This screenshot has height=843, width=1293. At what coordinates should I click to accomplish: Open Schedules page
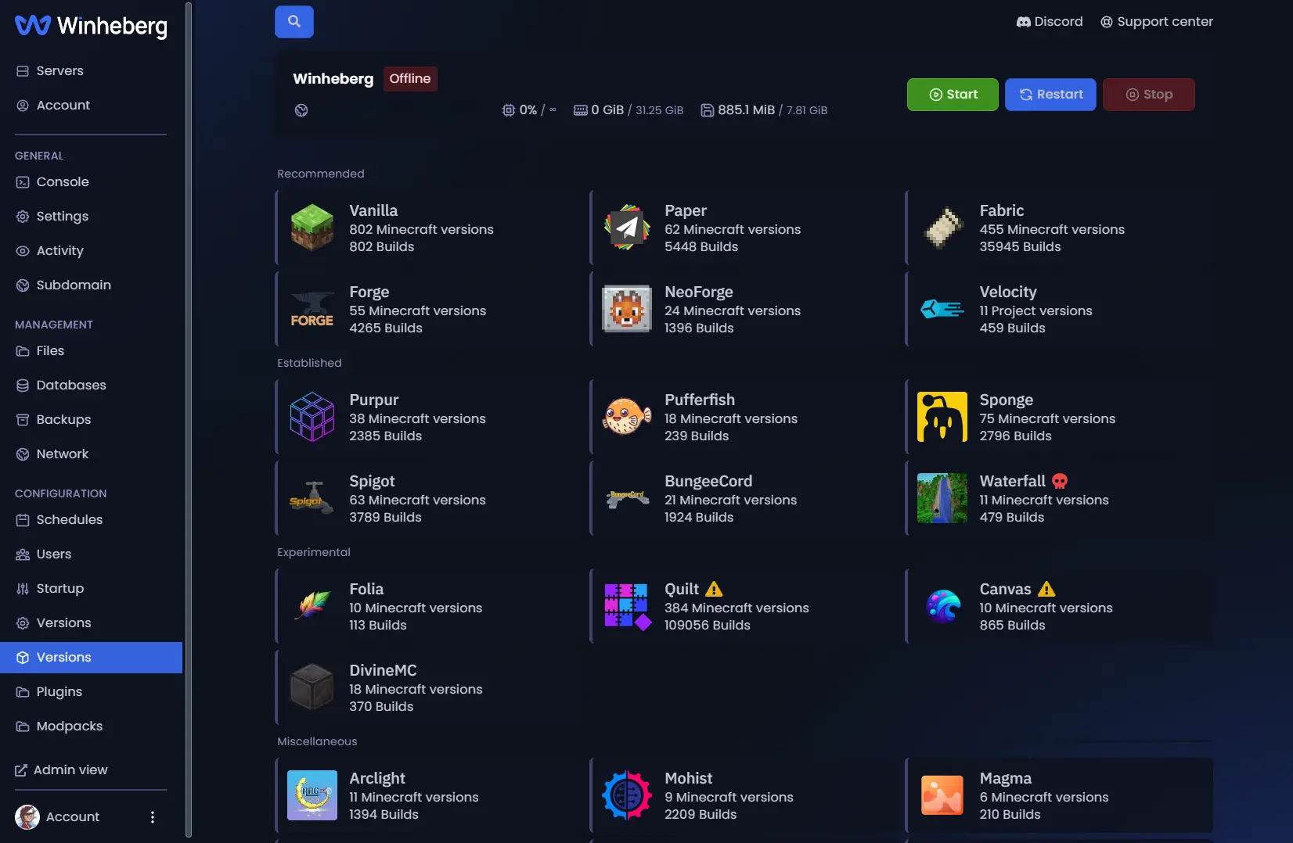click(x=92, y=520)
